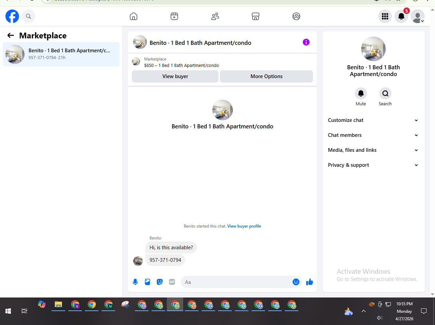The image size is (435, 325).
Task: Record a voice clip with the microphone icon
Action: pos(135,282)
